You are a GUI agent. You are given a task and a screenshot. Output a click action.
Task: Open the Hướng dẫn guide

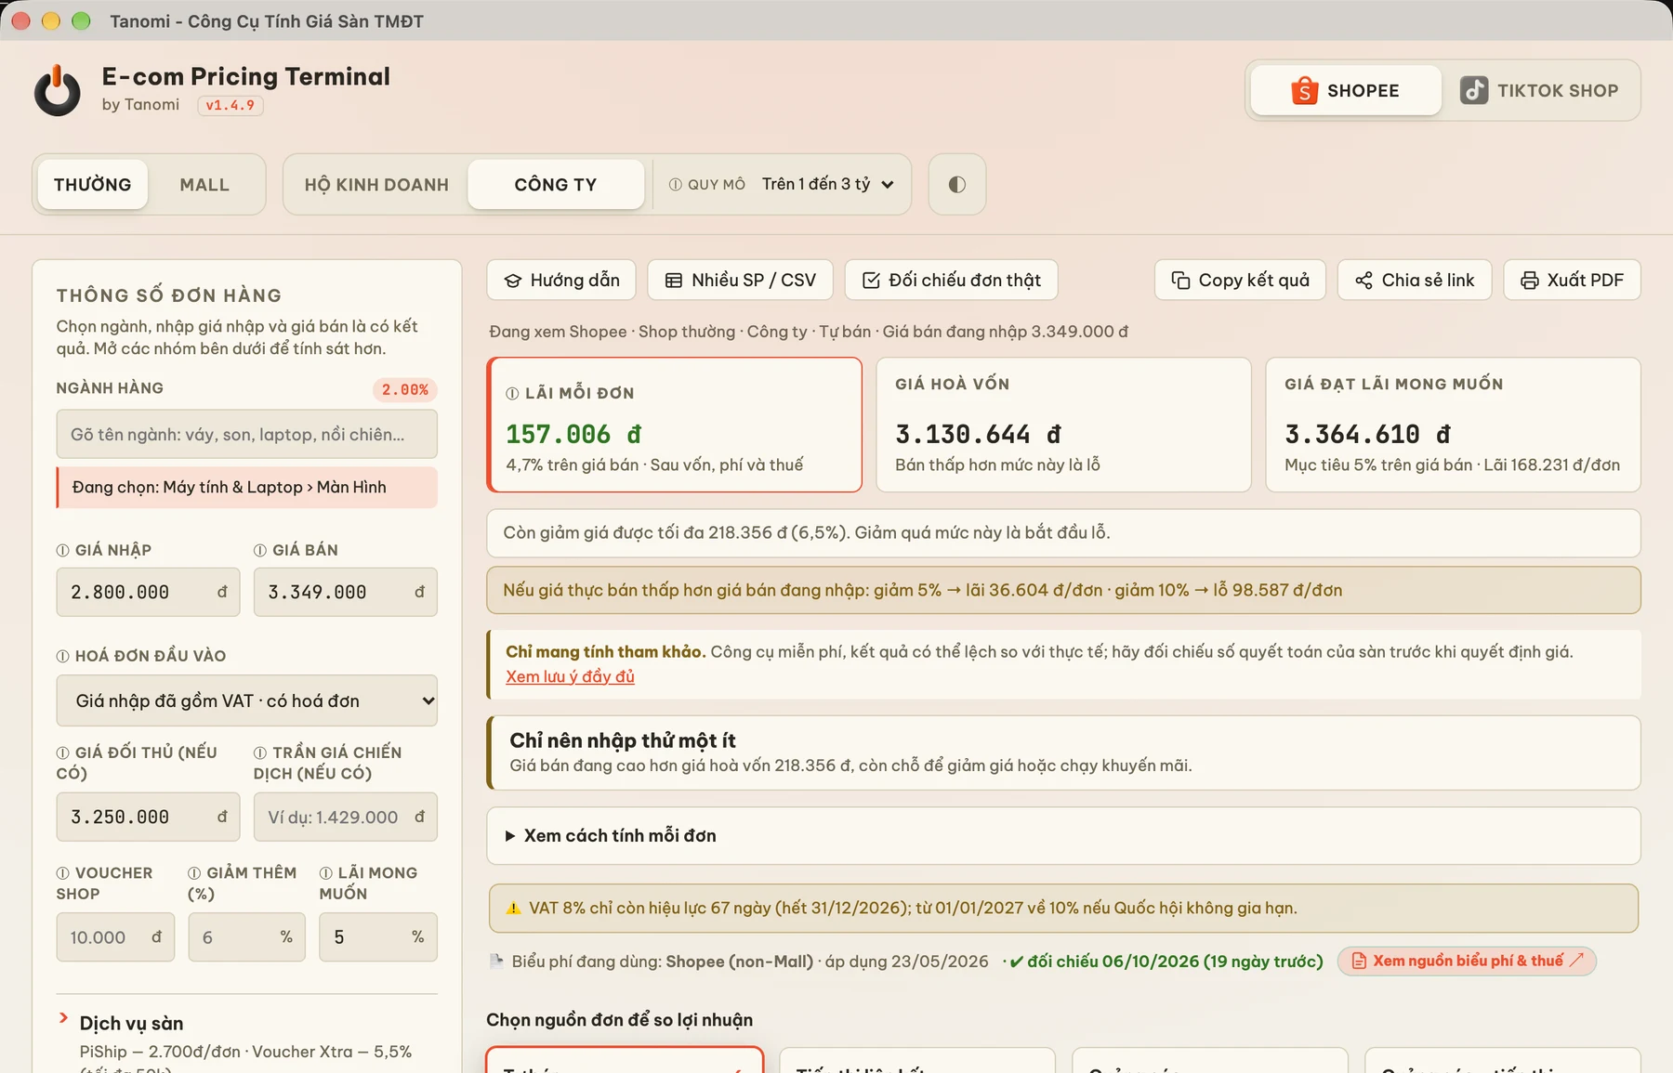[561, 280]
